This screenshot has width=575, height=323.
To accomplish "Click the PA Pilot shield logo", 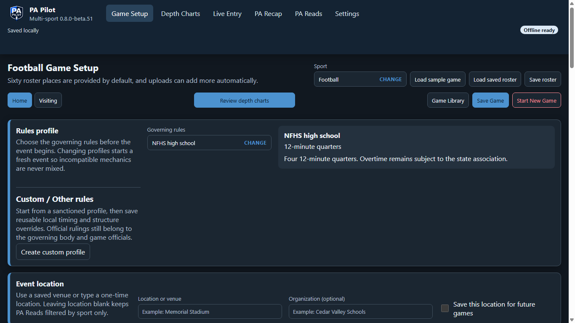I will click(x=16, y=13).
